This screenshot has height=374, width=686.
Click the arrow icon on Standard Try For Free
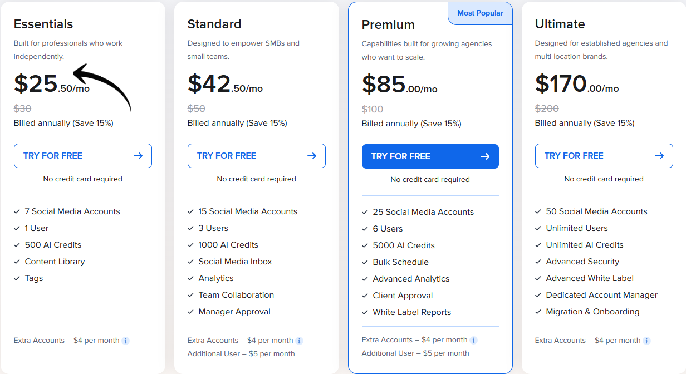point(312,156)
